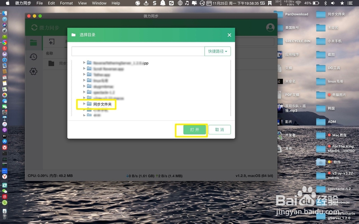Click the CPU and memory status text
The width and height of the screenshot is (359, 224).
[x=50, y=176]
